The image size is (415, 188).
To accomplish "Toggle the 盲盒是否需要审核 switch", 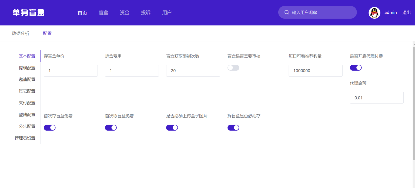I will [x=233, y=67].
